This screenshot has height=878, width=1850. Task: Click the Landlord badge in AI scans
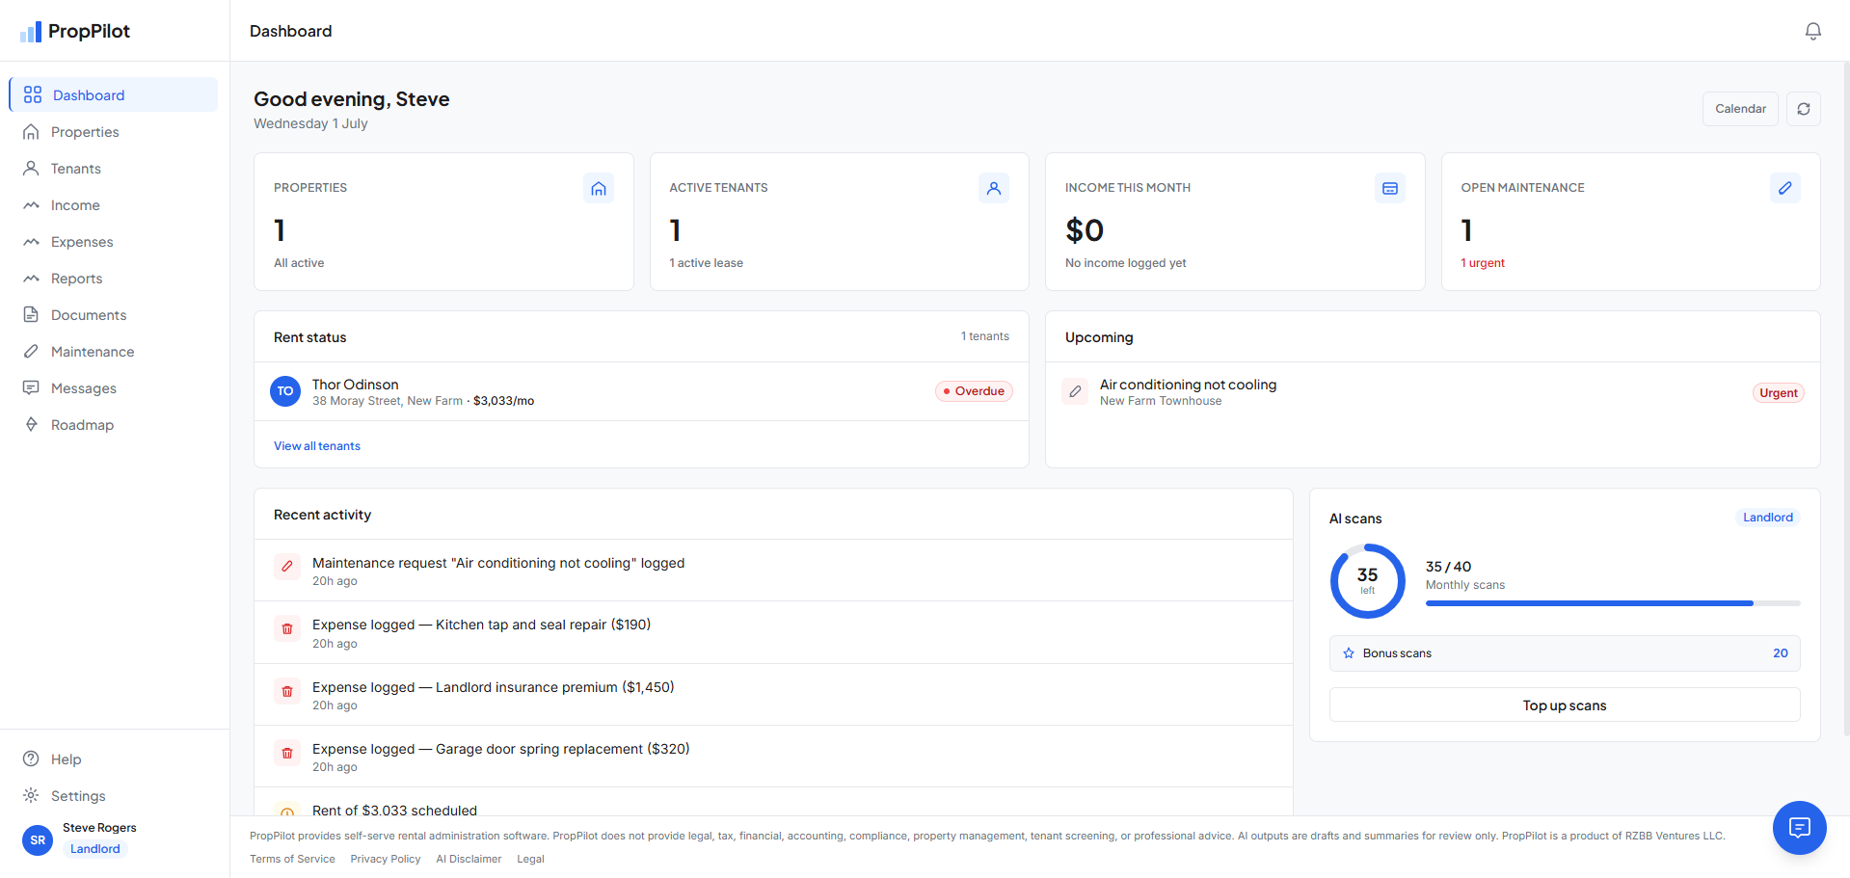(x=1768, y=518)
